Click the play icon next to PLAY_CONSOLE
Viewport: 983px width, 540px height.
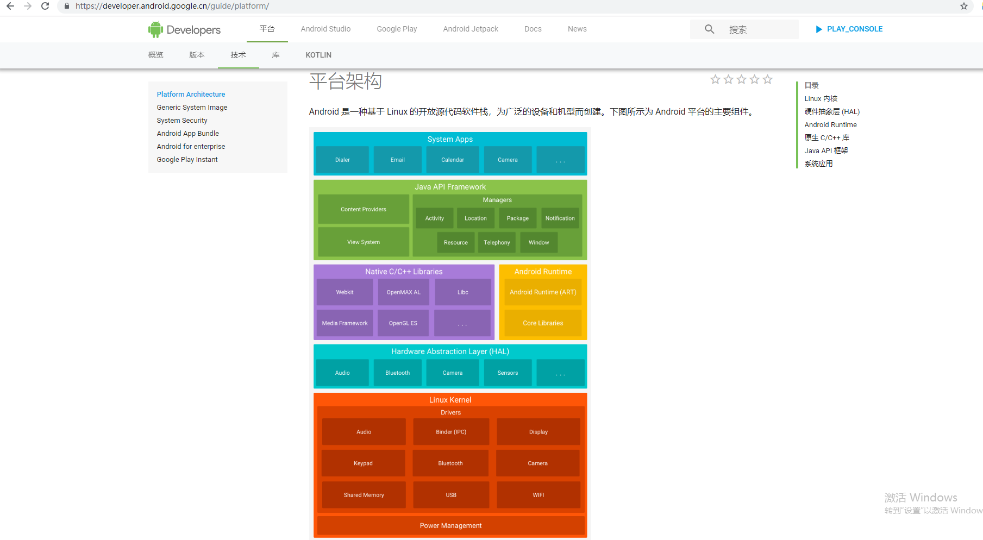pos(819,29)
